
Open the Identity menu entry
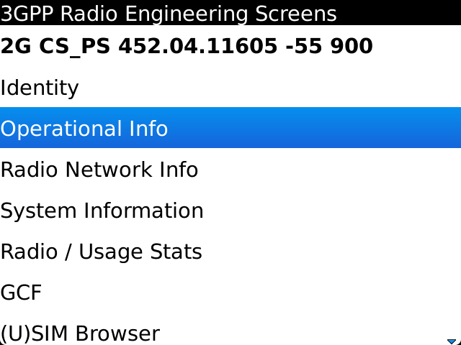point(40,88)
